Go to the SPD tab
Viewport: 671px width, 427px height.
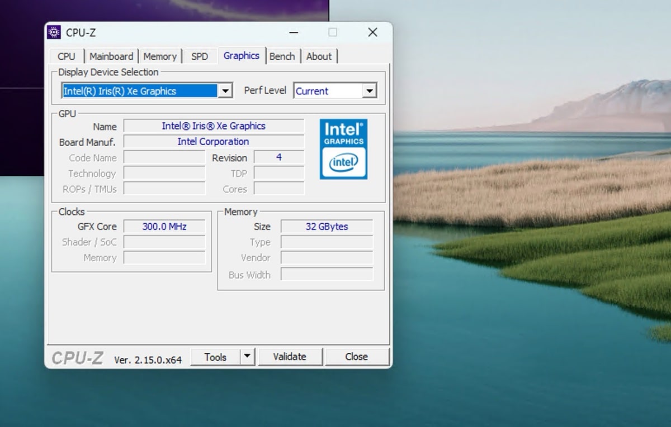coord(200,56)
